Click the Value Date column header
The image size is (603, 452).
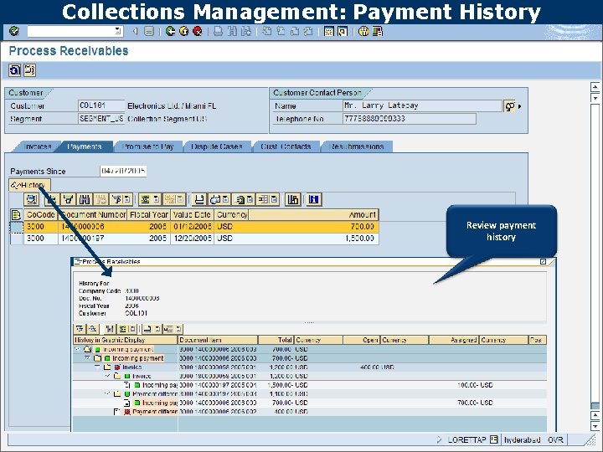pos(193,214)
